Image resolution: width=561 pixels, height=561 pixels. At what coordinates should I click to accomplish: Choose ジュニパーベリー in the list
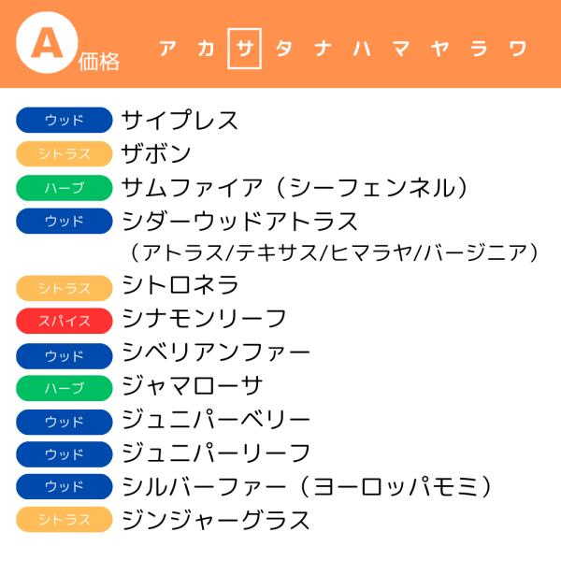click(216, 421)
